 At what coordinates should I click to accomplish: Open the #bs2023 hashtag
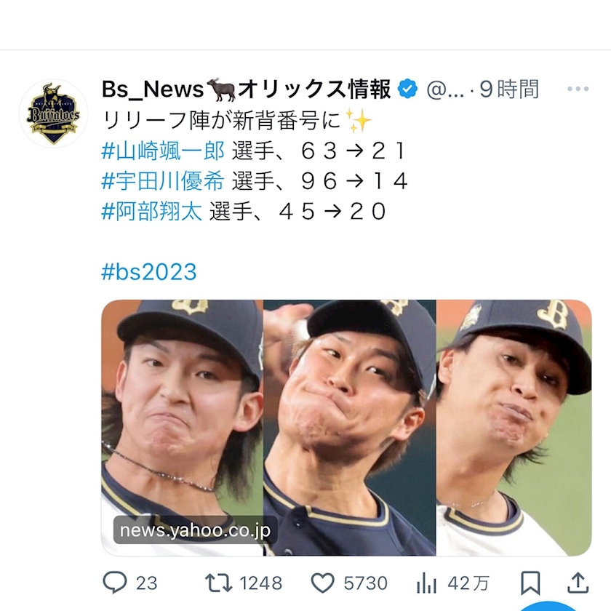pyautogui.click(x=149, y=272)
